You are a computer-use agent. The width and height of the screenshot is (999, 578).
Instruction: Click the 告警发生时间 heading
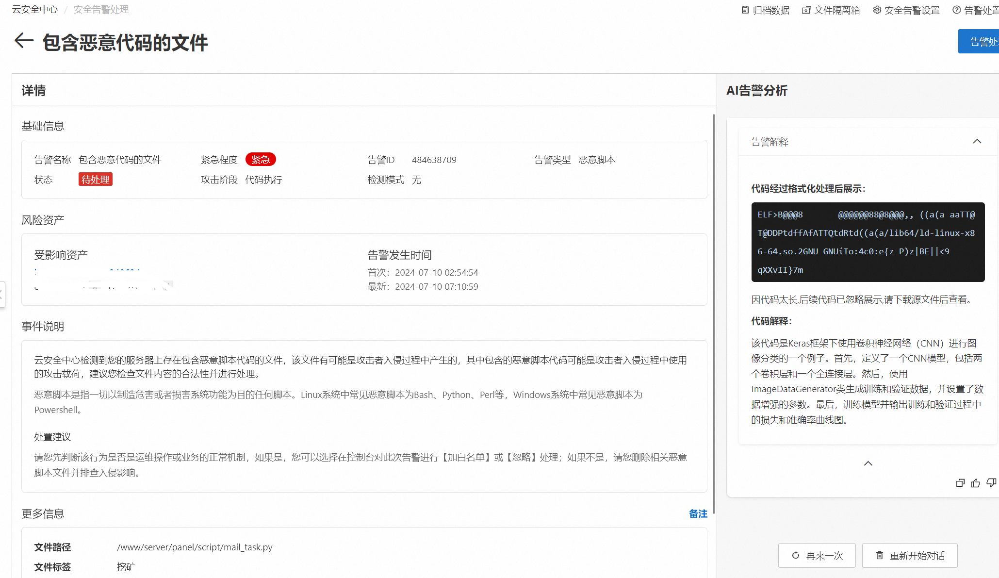[399, 255]
